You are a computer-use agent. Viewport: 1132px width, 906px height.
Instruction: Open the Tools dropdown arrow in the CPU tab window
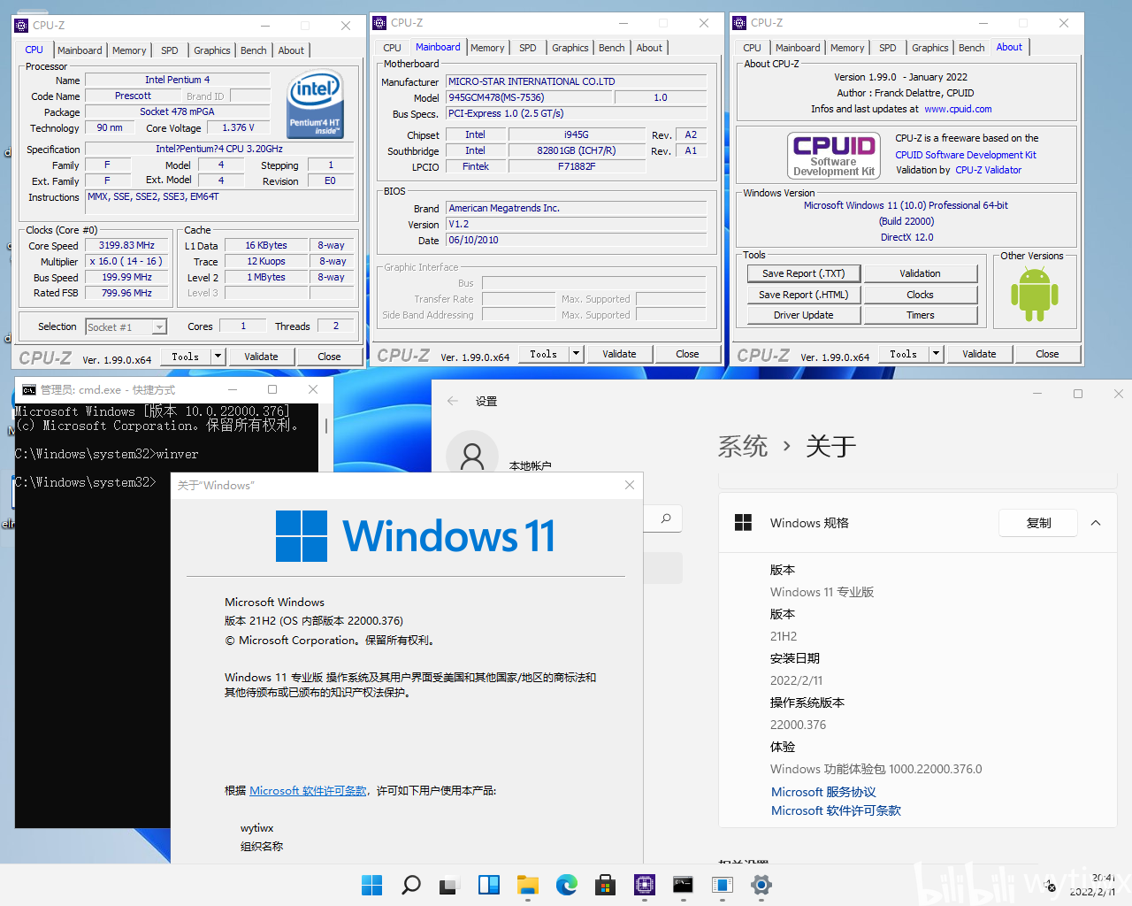click(218, 357)
